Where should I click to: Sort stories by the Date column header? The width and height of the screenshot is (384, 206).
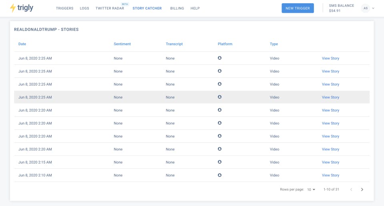tap(22, 44)
